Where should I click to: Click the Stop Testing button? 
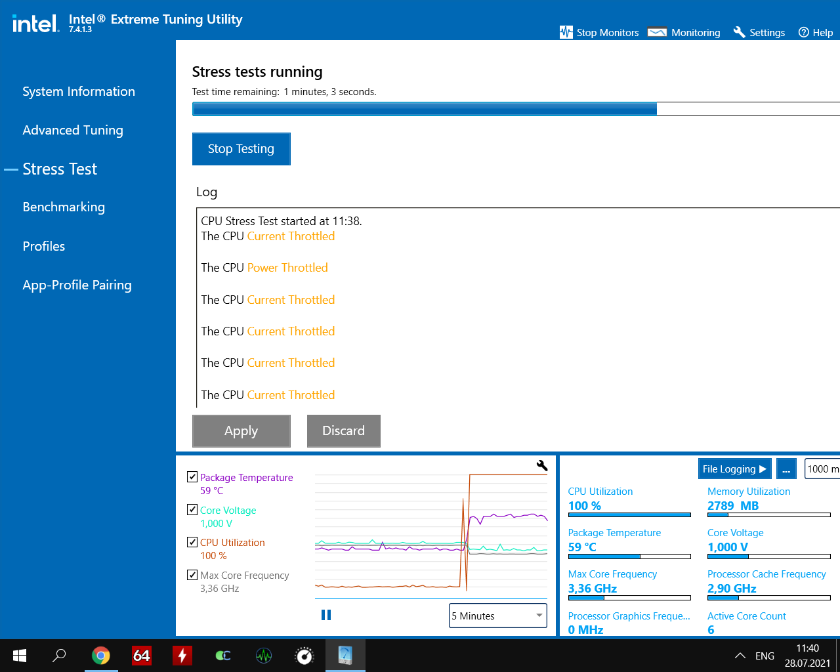click(241, 149)
